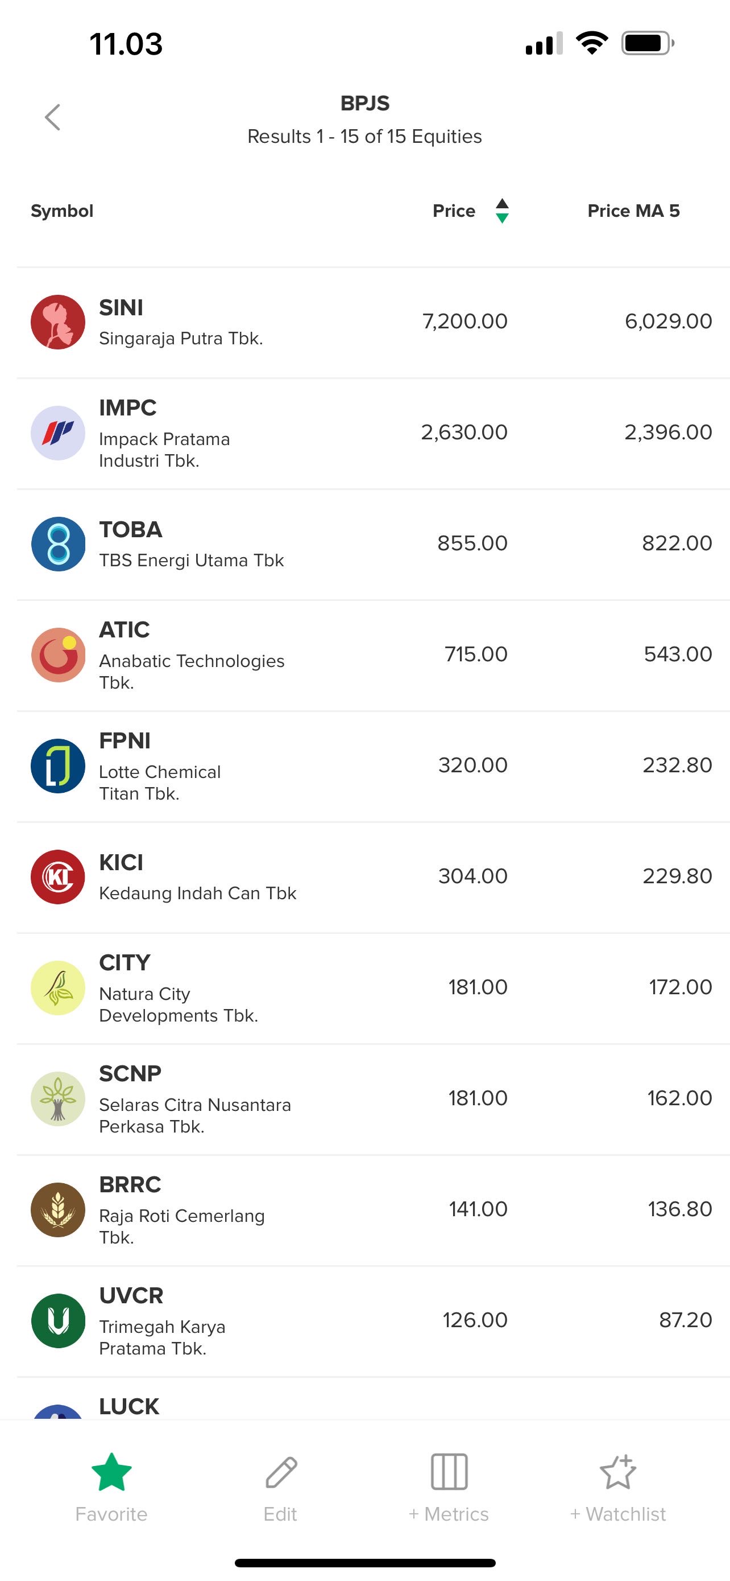Screen dimensions: 730x1581
Task: Toggle the green Favorite star
Action: 111,1472
